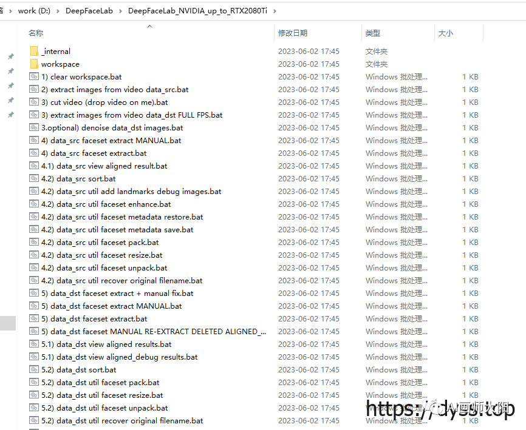Click the icon of '5) data_dst faceset extract.bat'
The image size is (526, 430).
(x=34, y=318)
